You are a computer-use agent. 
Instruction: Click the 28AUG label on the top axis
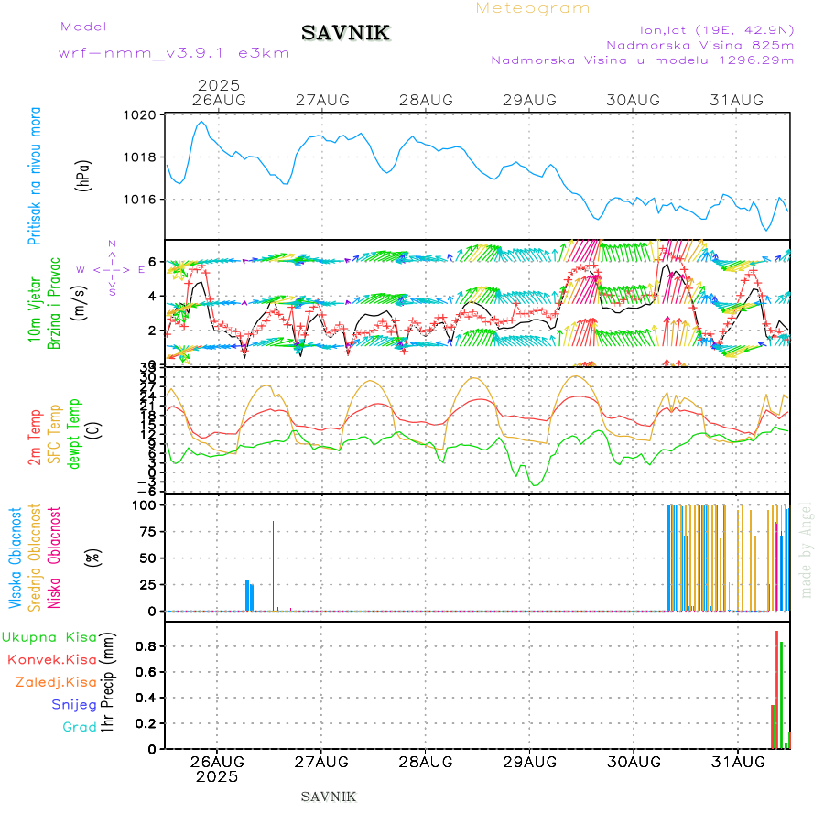coord(426,99)
